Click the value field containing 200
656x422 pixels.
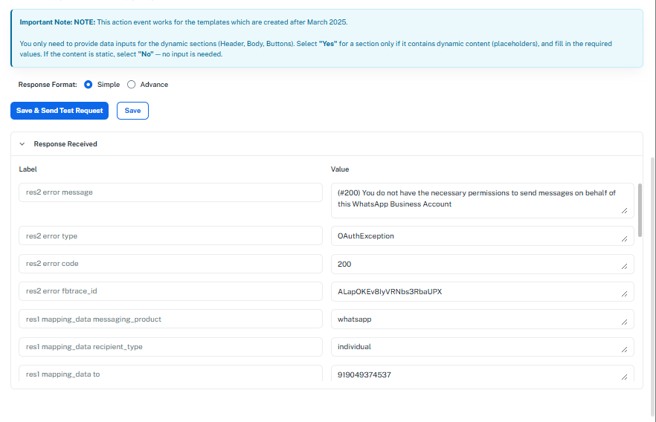476,264
